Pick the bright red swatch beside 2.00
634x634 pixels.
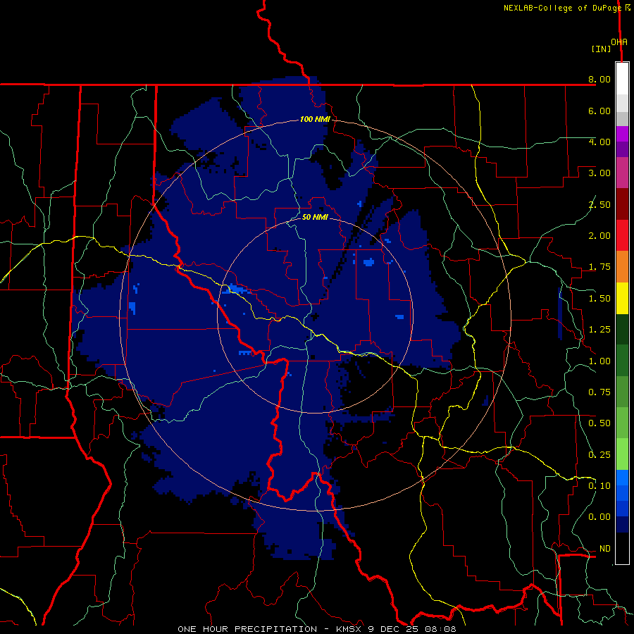(x=622, y=235)
